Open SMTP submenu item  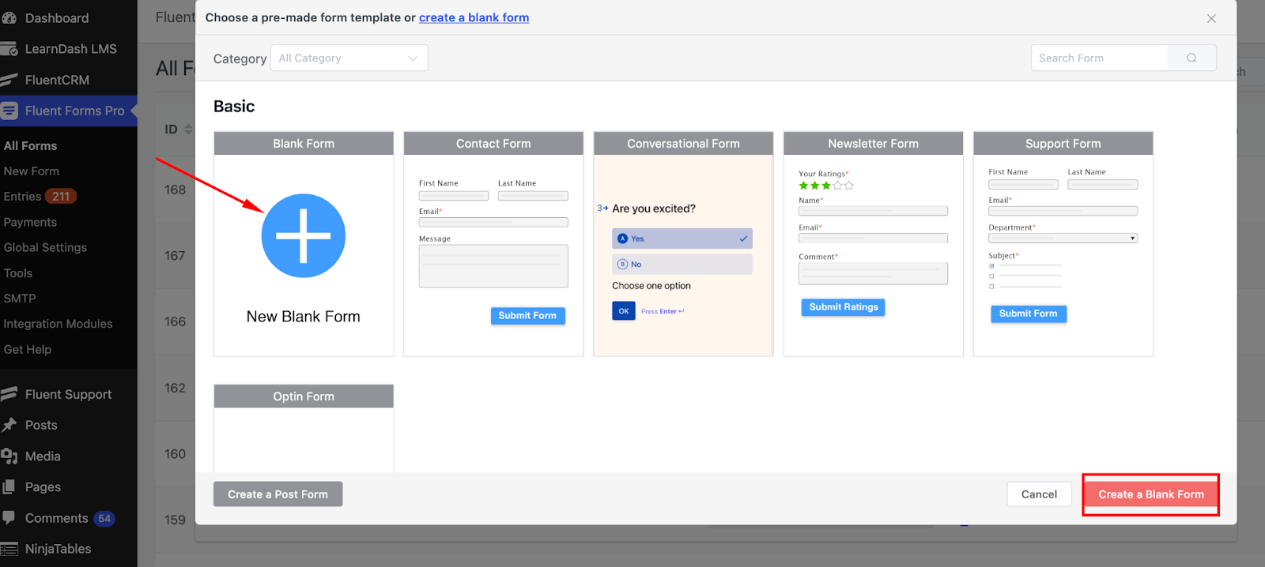(x=20, y=299)
